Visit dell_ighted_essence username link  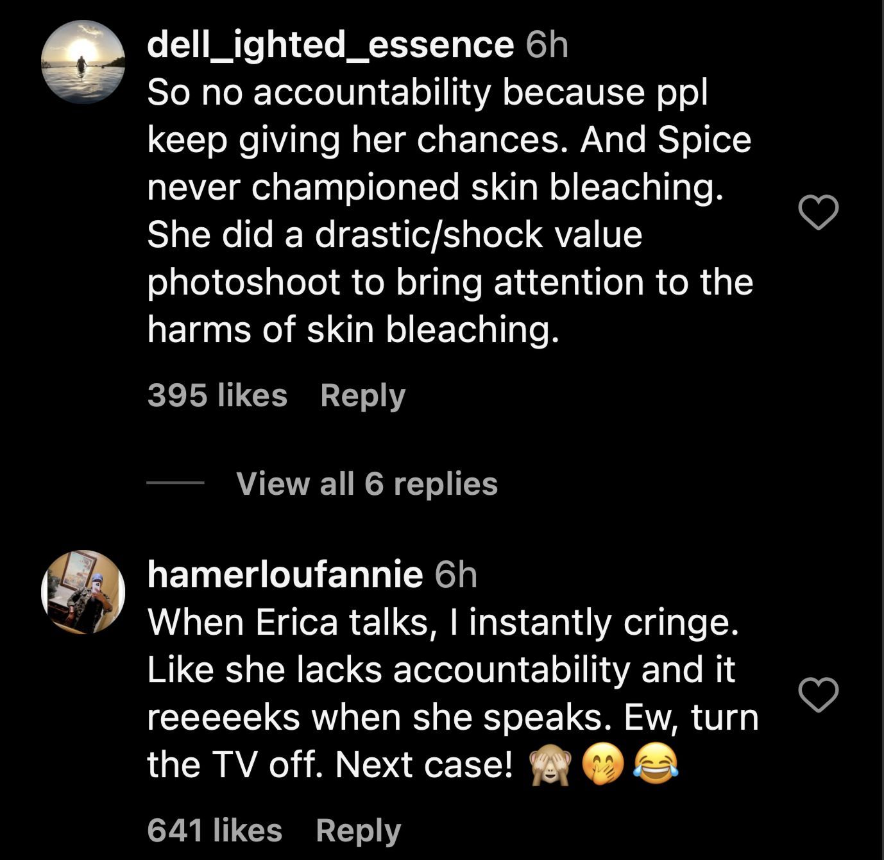[x=330, y=45]
